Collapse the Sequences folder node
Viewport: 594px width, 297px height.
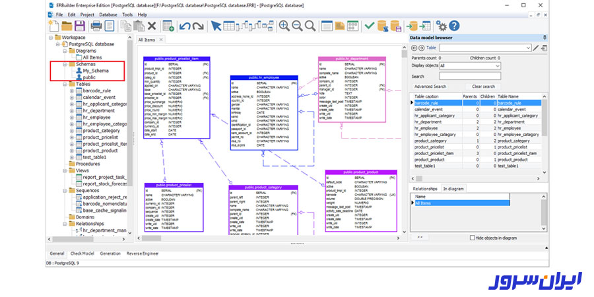point(65,191)
